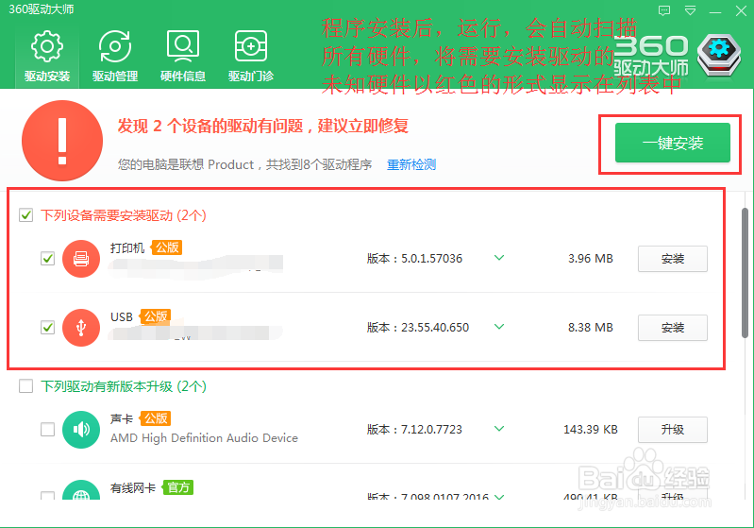Image resolution: width=754 pixels, height=528 pixels.
Task: Select the AMD High Definition Audio Device text
Action: 205,438
